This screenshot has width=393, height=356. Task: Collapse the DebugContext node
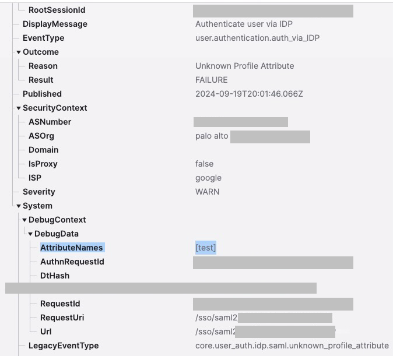24,220
